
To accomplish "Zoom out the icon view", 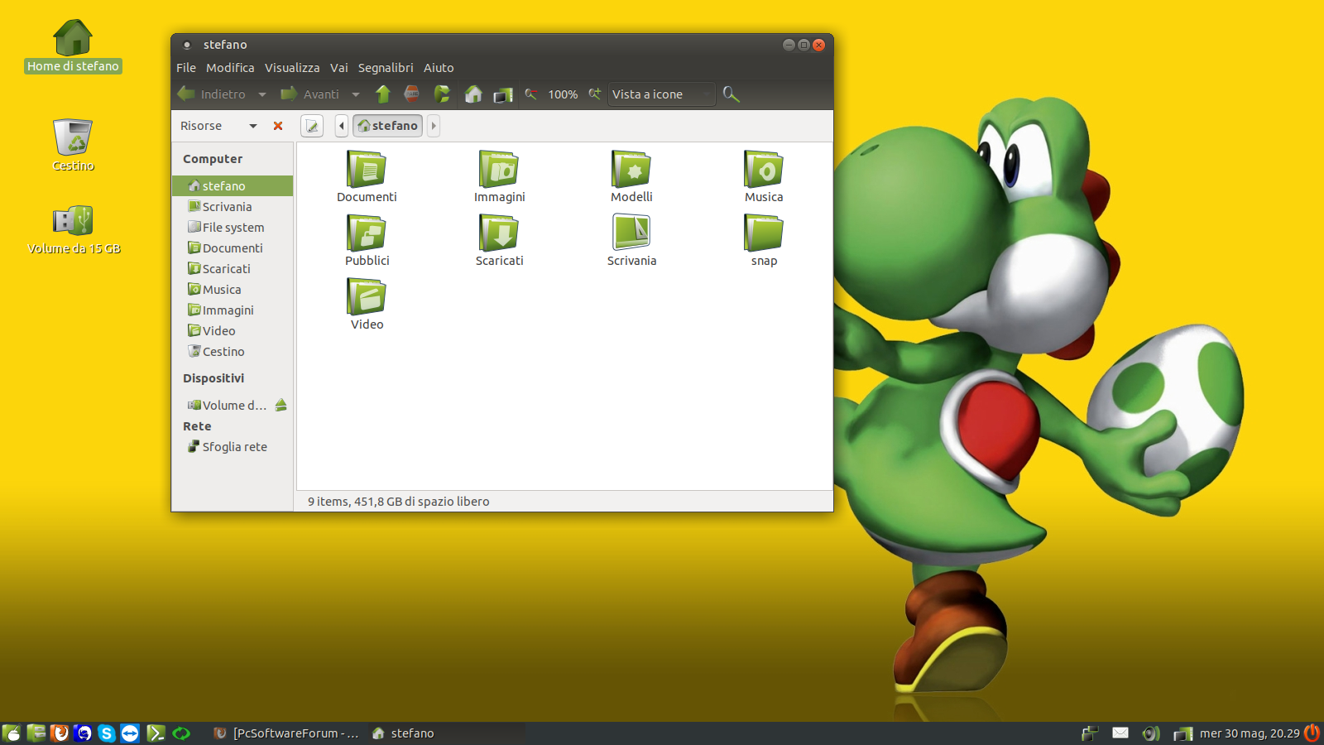I will (531, 94).
